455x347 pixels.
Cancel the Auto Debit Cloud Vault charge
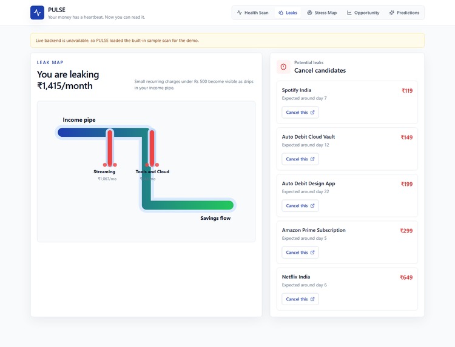[x=300, y=159]
